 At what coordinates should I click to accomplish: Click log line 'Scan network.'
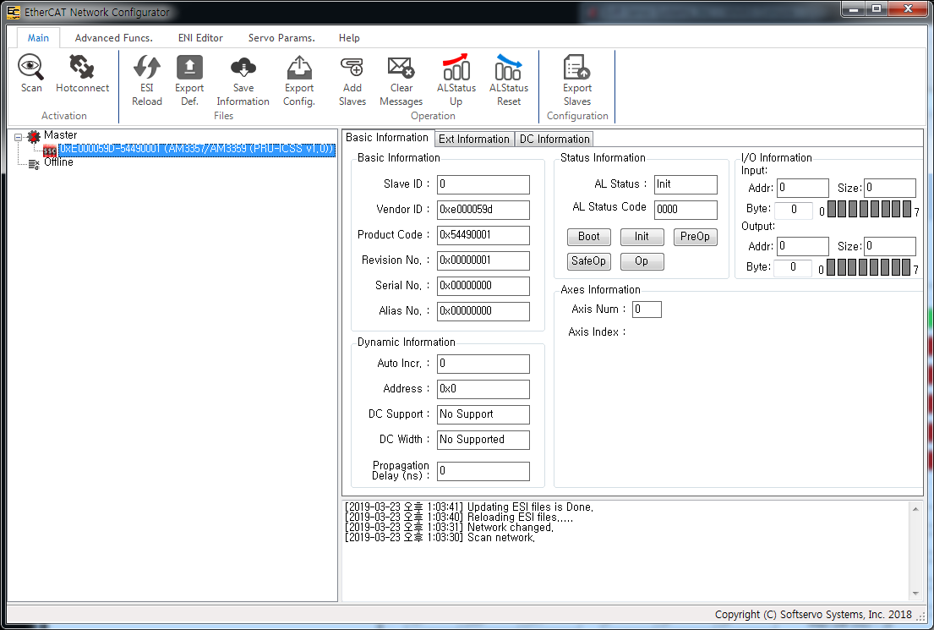point(440,538)
